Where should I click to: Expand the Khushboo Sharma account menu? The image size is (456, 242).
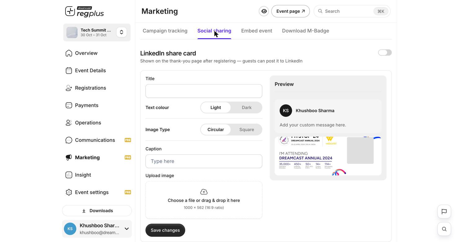(x=127, y=229)
